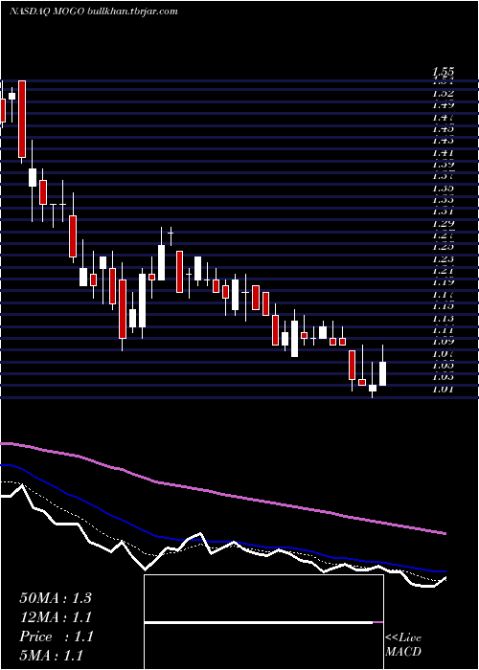Click the 1.01 price axis label
Screen dimensions: 479x670
(443, 389)
